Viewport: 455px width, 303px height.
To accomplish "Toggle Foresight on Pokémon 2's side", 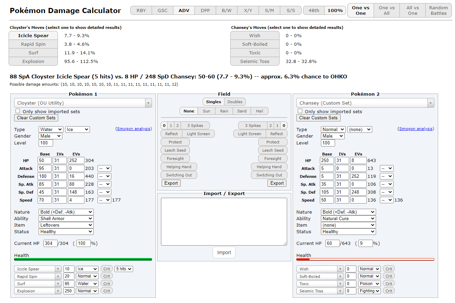I will coord(273,159).
